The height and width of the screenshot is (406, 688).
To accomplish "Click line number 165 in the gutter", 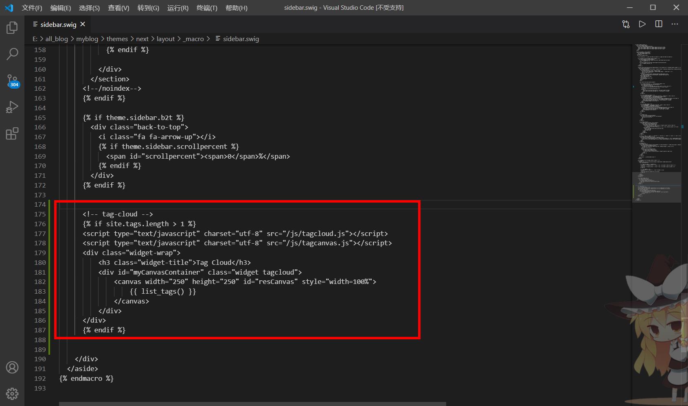I will (x=40, y=118).
